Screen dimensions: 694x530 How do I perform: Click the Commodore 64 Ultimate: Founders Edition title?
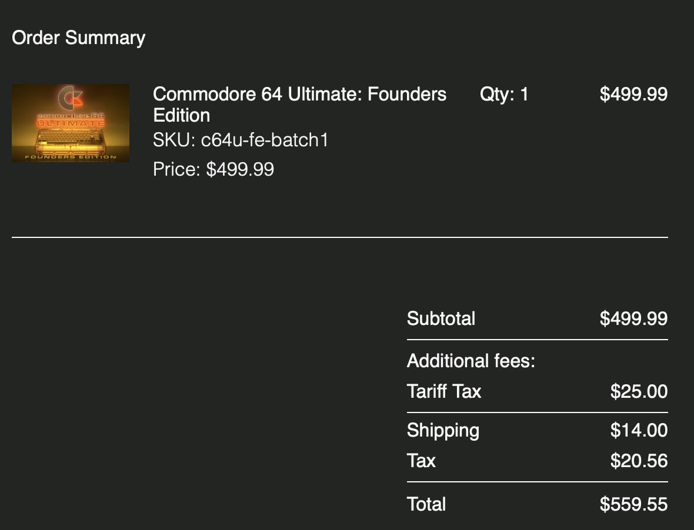(299, 105)
